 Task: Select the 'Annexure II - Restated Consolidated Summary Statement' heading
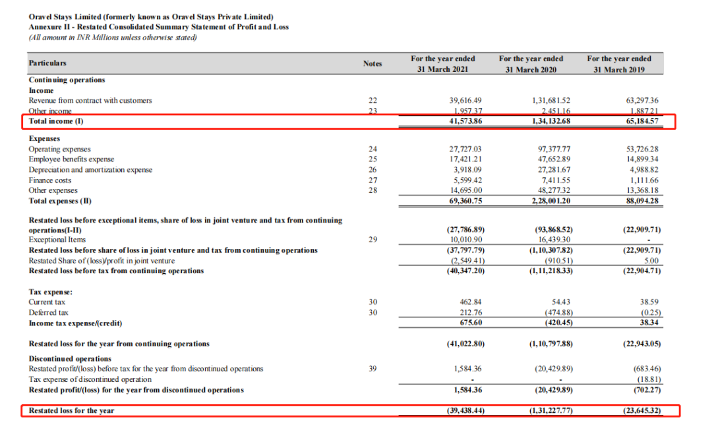158,27
